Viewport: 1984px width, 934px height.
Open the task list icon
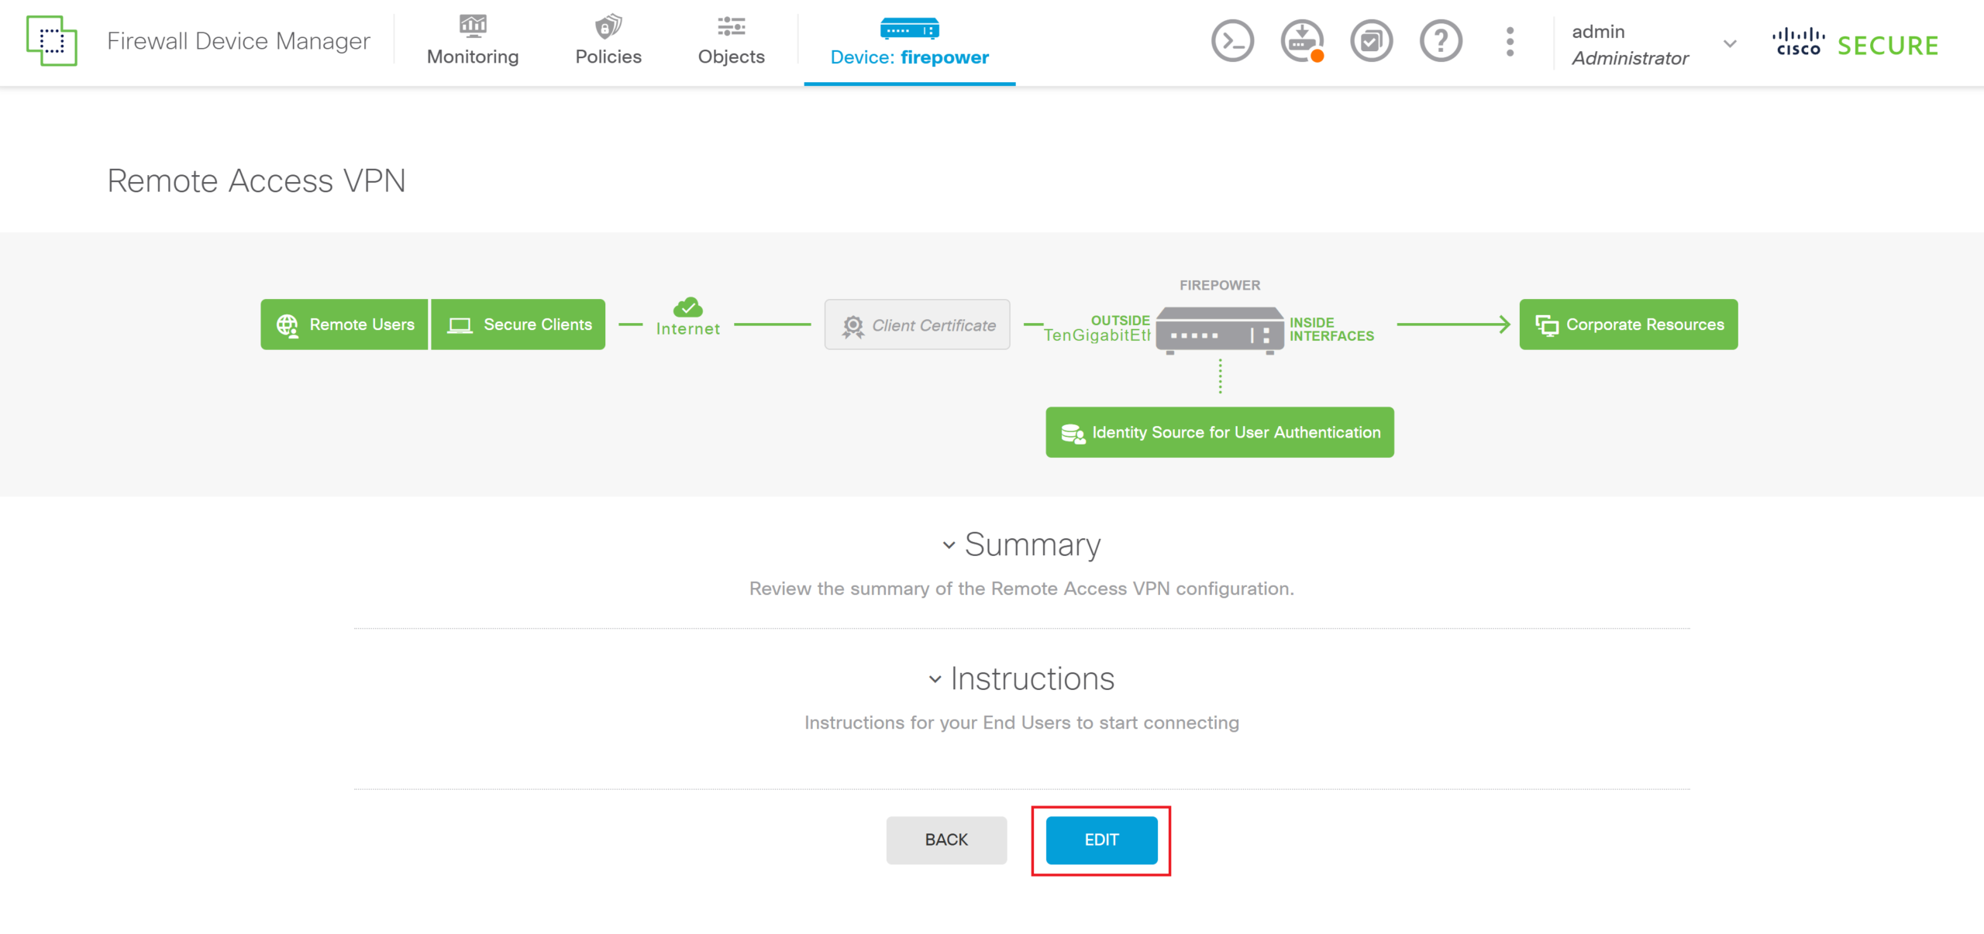coord(1371,42)
